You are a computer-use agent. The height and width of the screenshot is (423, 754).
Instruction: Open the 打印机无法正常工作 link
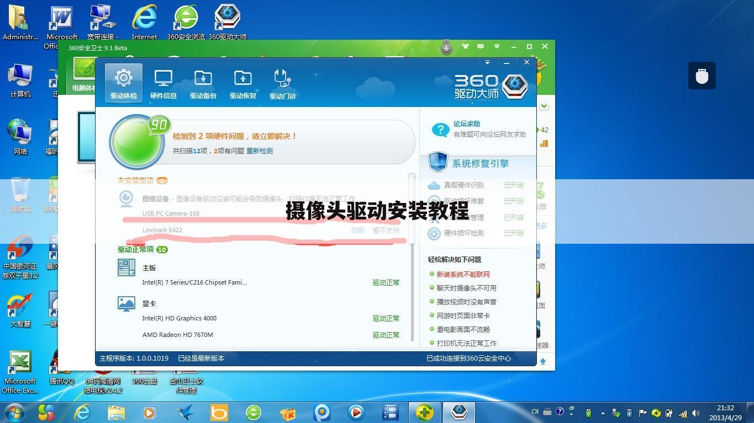[466, 343]
